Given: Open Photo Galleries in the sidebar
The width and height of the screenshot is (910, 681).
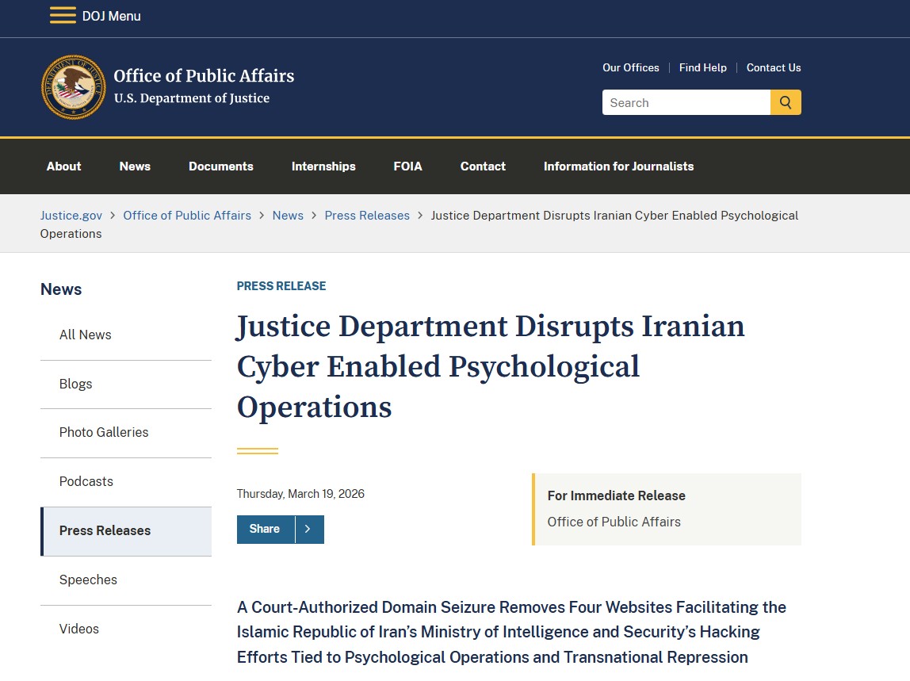Looking at the screenshot, I should pyautogui.click(x=104, y=432).
